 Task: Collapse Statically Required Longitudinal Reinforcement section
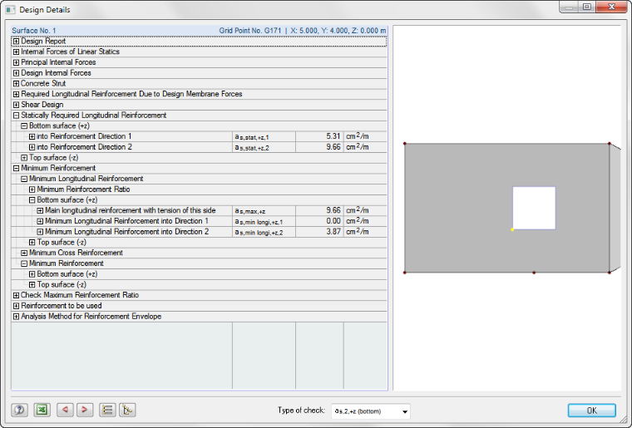(x=16, y=116)
